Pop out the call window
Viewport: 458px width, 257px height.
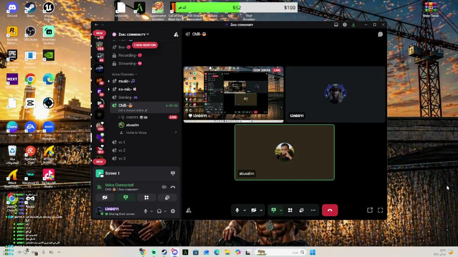[x=370, y=210]
